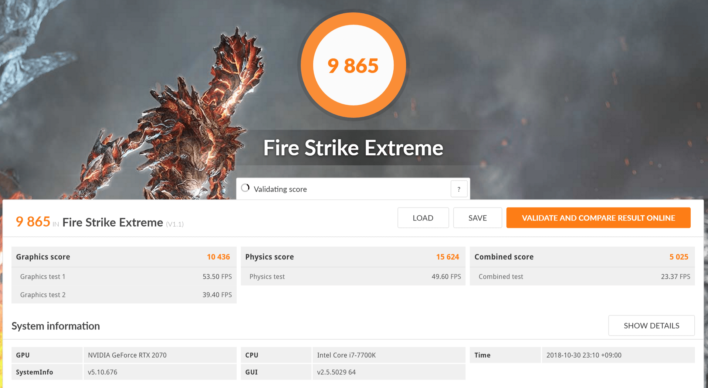Click SystemInfo version v5.10.676
The image size is (708, 388).
tap(102, 372)
